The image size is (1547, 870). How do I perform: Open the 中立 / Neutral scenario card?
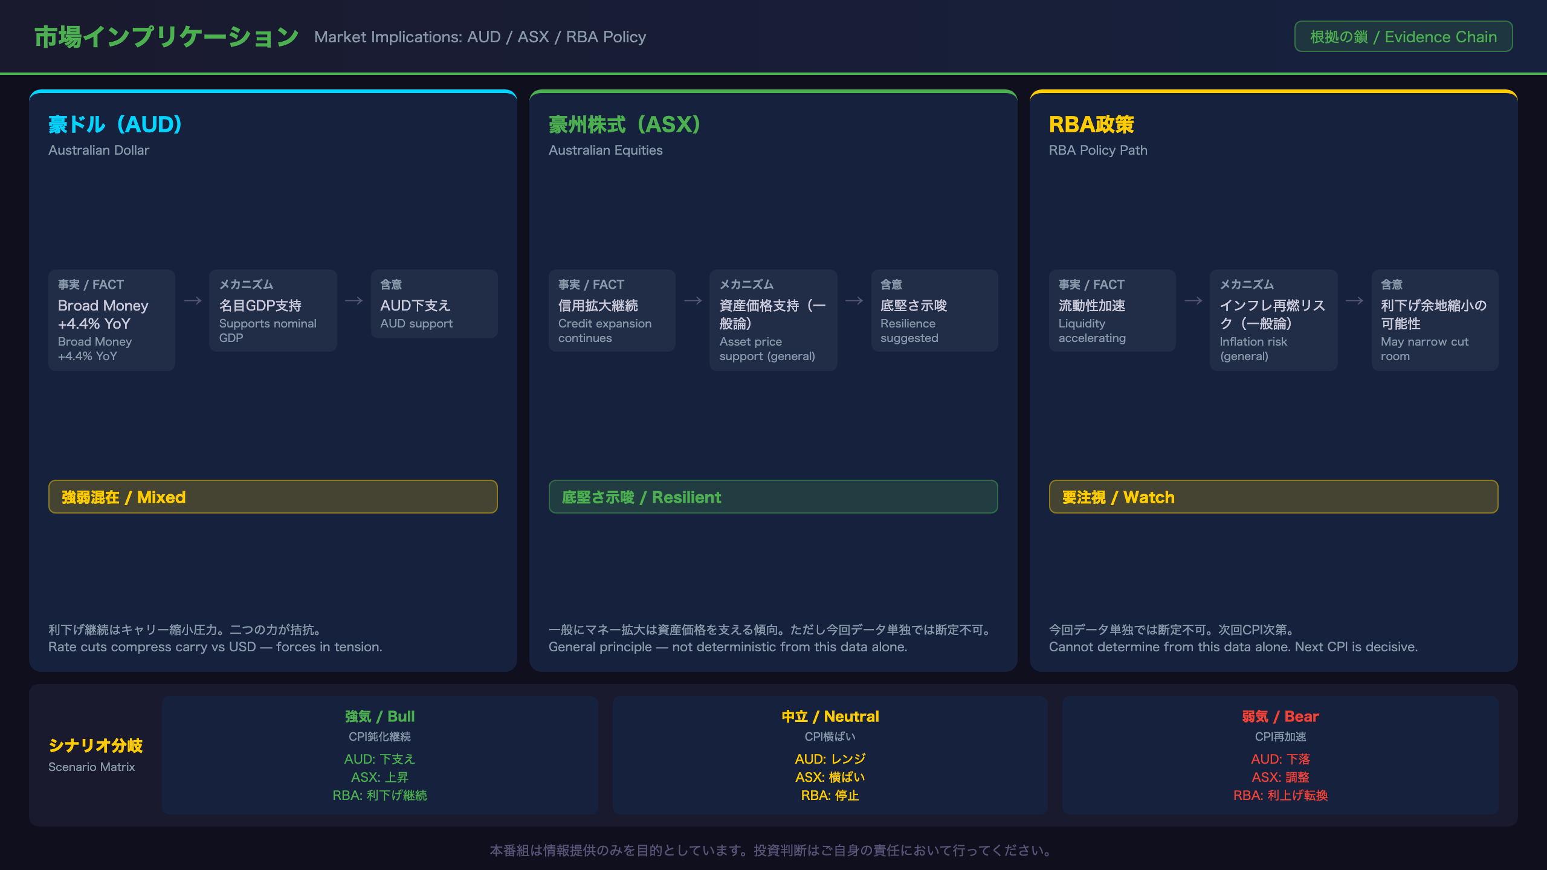[830, 755]
